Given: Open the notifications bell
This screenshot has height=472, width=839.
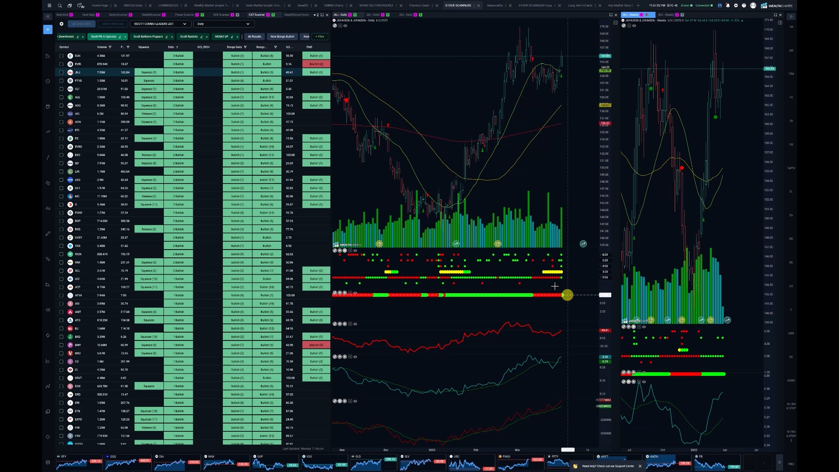Looking at the screenshot, I should (728, 6).
